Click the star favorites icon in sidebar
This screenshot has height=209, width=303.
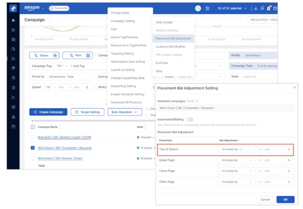click(13, 20)
